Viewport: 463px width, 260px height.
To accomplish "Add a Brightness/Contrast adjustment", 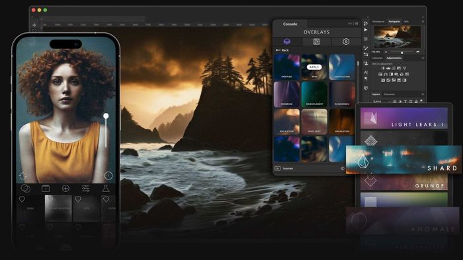I will (383, 69).
